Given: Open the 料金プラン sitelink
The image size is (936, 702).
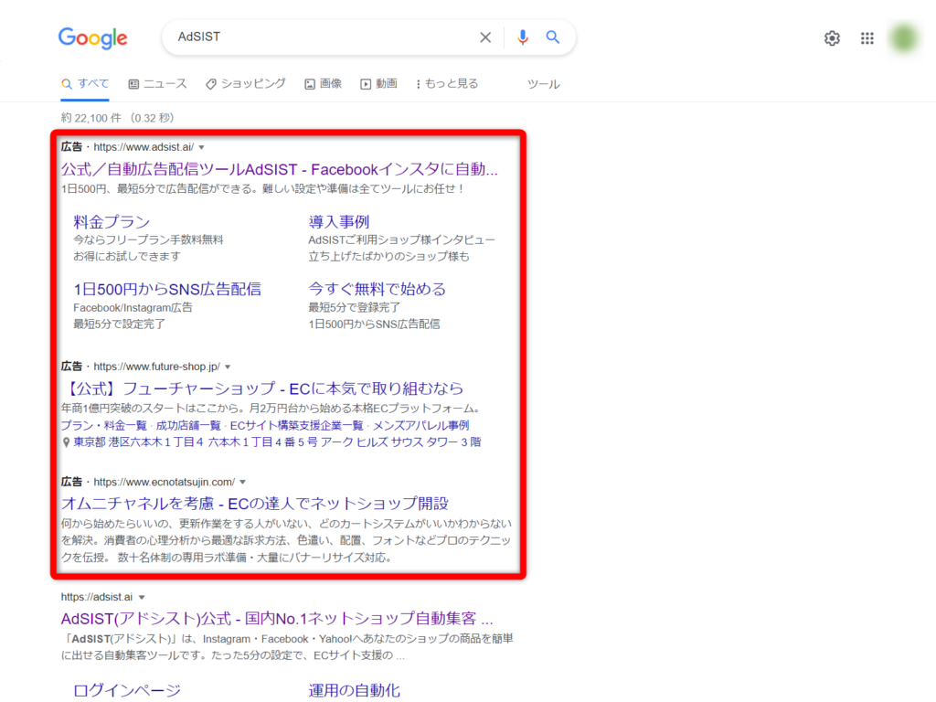Looking at the screenshot, I should tap(112, 222).
